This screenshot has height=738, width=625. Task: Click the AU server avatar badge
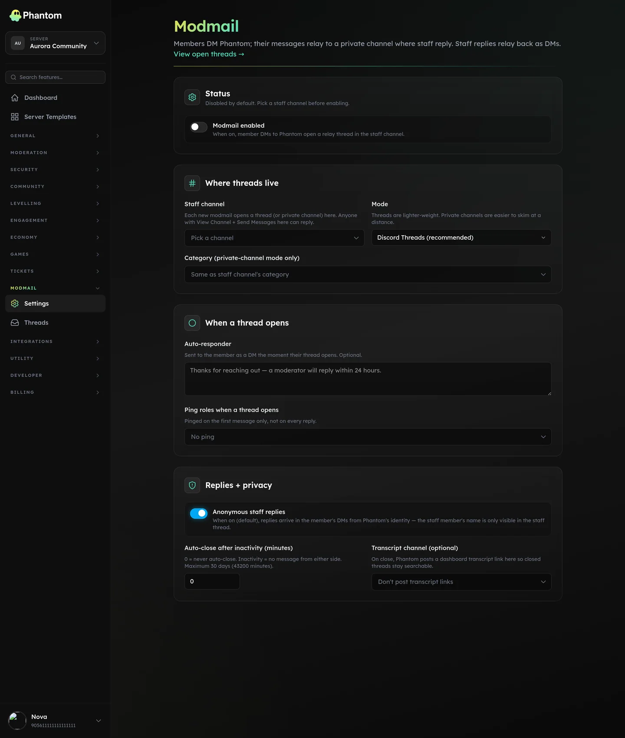18,43
